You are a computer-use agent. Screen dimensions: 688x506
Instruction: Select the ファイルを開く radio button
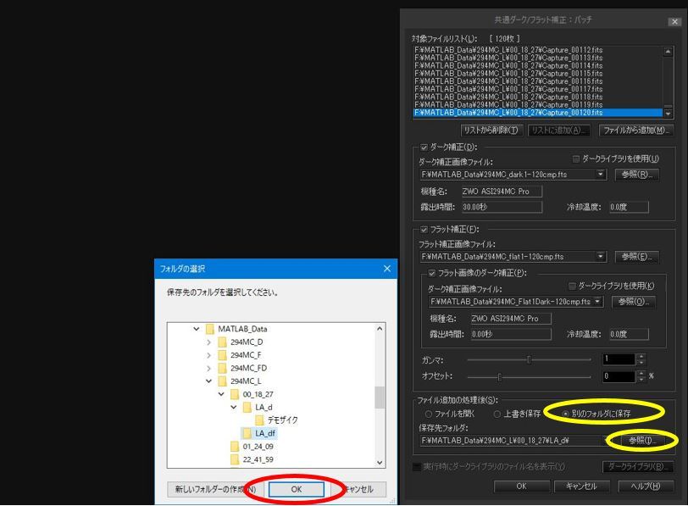(x=428, y=414)
